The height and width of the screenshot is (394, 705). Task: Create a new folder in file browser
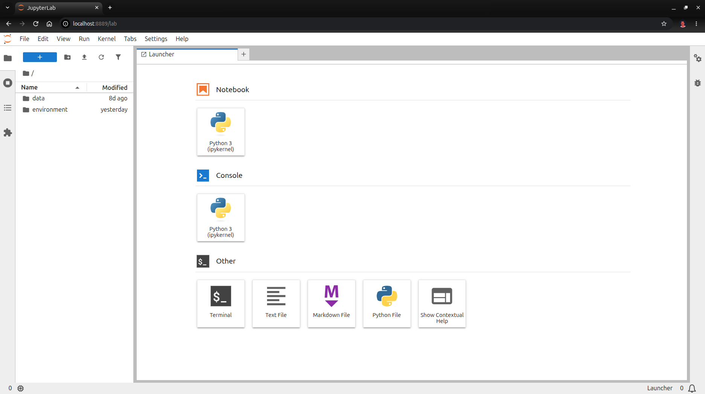[x=67, y=57]
